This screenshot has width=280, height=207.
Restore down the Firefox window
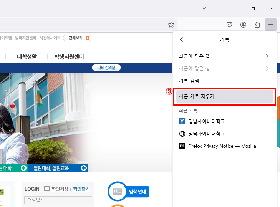(x=253, y=8)
